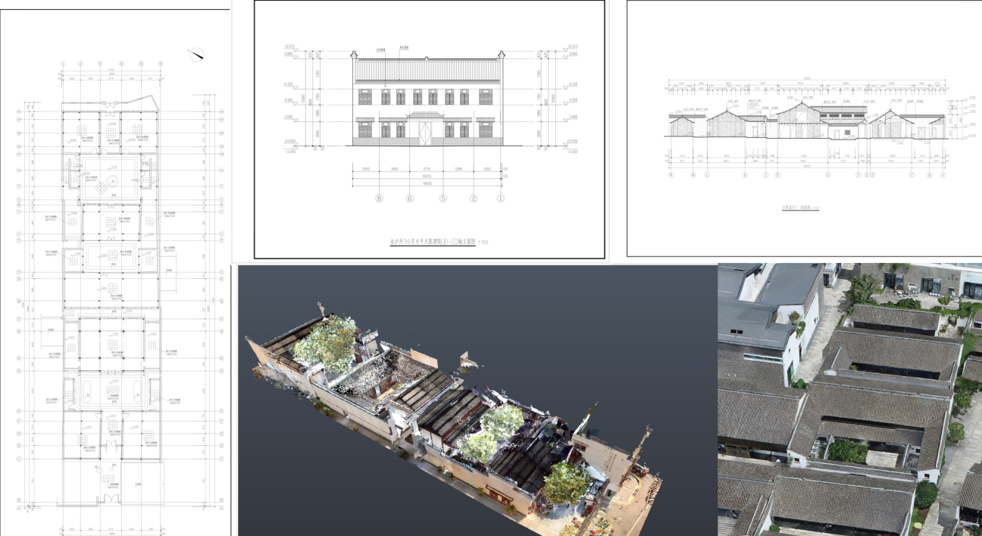Click axis bubble N on section drawing

click(x=671, y=174)
